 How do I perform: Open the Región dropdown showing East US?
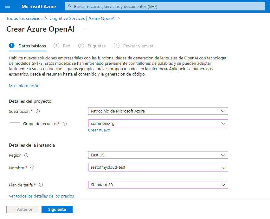click(x=158, y=155)
